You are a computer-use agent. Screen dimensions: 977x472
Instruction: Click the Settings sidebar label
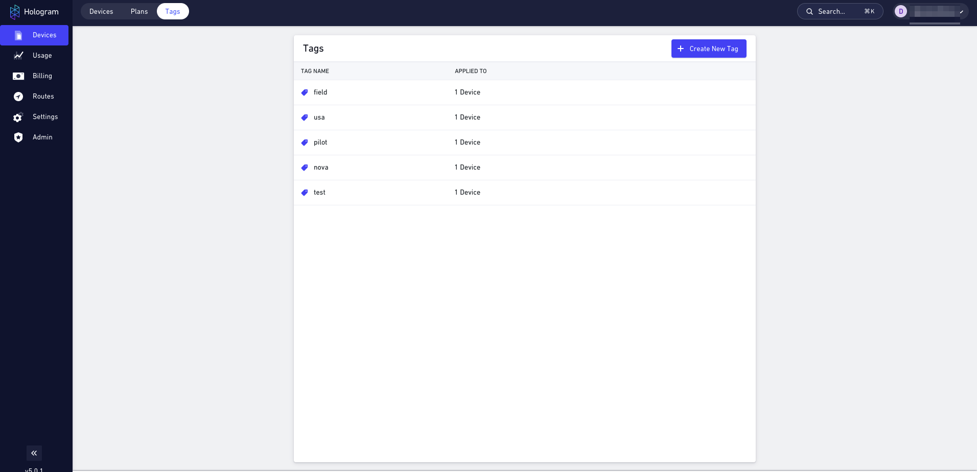(45, 117)
